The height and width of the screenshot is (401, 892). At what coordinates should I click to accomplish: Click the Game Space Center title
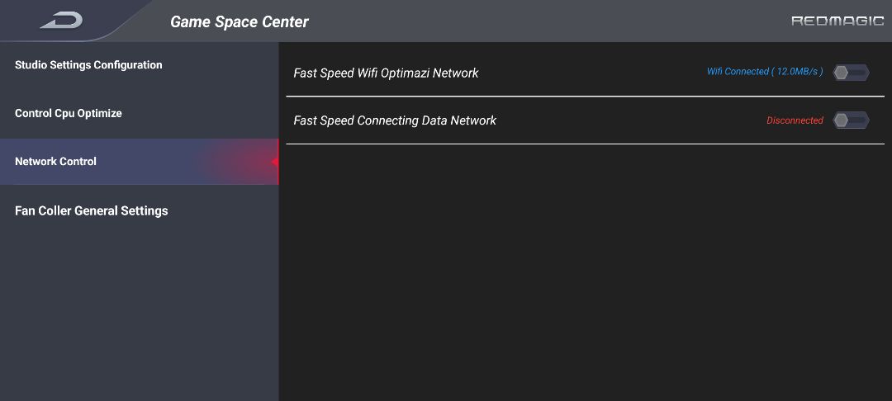pyautogui.click(x=239, y=21)
